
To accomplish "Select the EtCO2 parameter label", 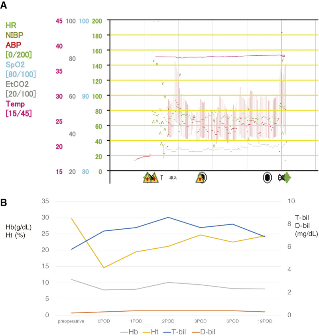I will click(x=17, y=84).
